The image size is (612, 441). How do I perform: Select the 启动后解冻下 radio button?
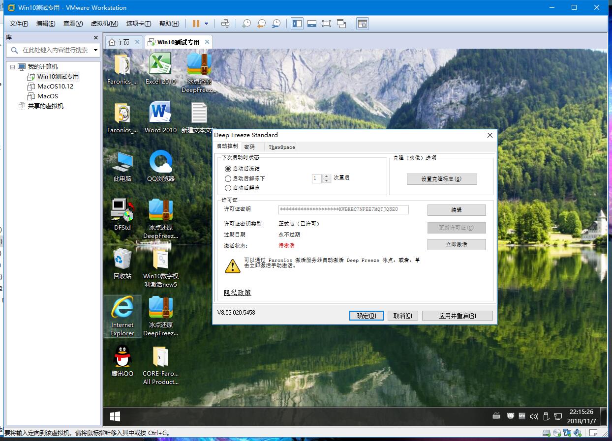[228, 178]
